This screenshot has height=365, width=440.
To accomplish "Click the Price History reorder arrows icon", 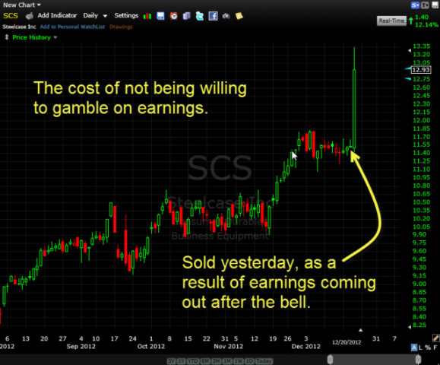I will 7,37.
